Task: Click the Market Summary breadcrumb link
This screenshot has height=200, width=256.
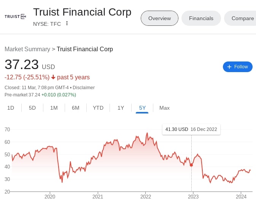Action: [27, 49]
